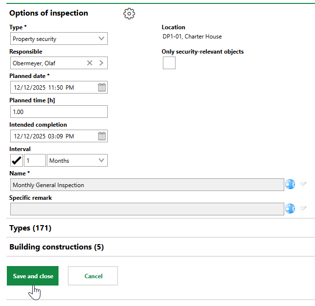Screen dimensions: 315x306
Task: Click the Cancel button
Action: click(x=93, y=276)
